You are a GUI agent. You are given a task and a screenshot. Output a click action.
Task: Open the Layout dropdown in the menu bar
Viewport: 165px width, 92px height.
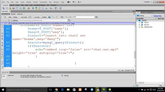pos(69,2)
